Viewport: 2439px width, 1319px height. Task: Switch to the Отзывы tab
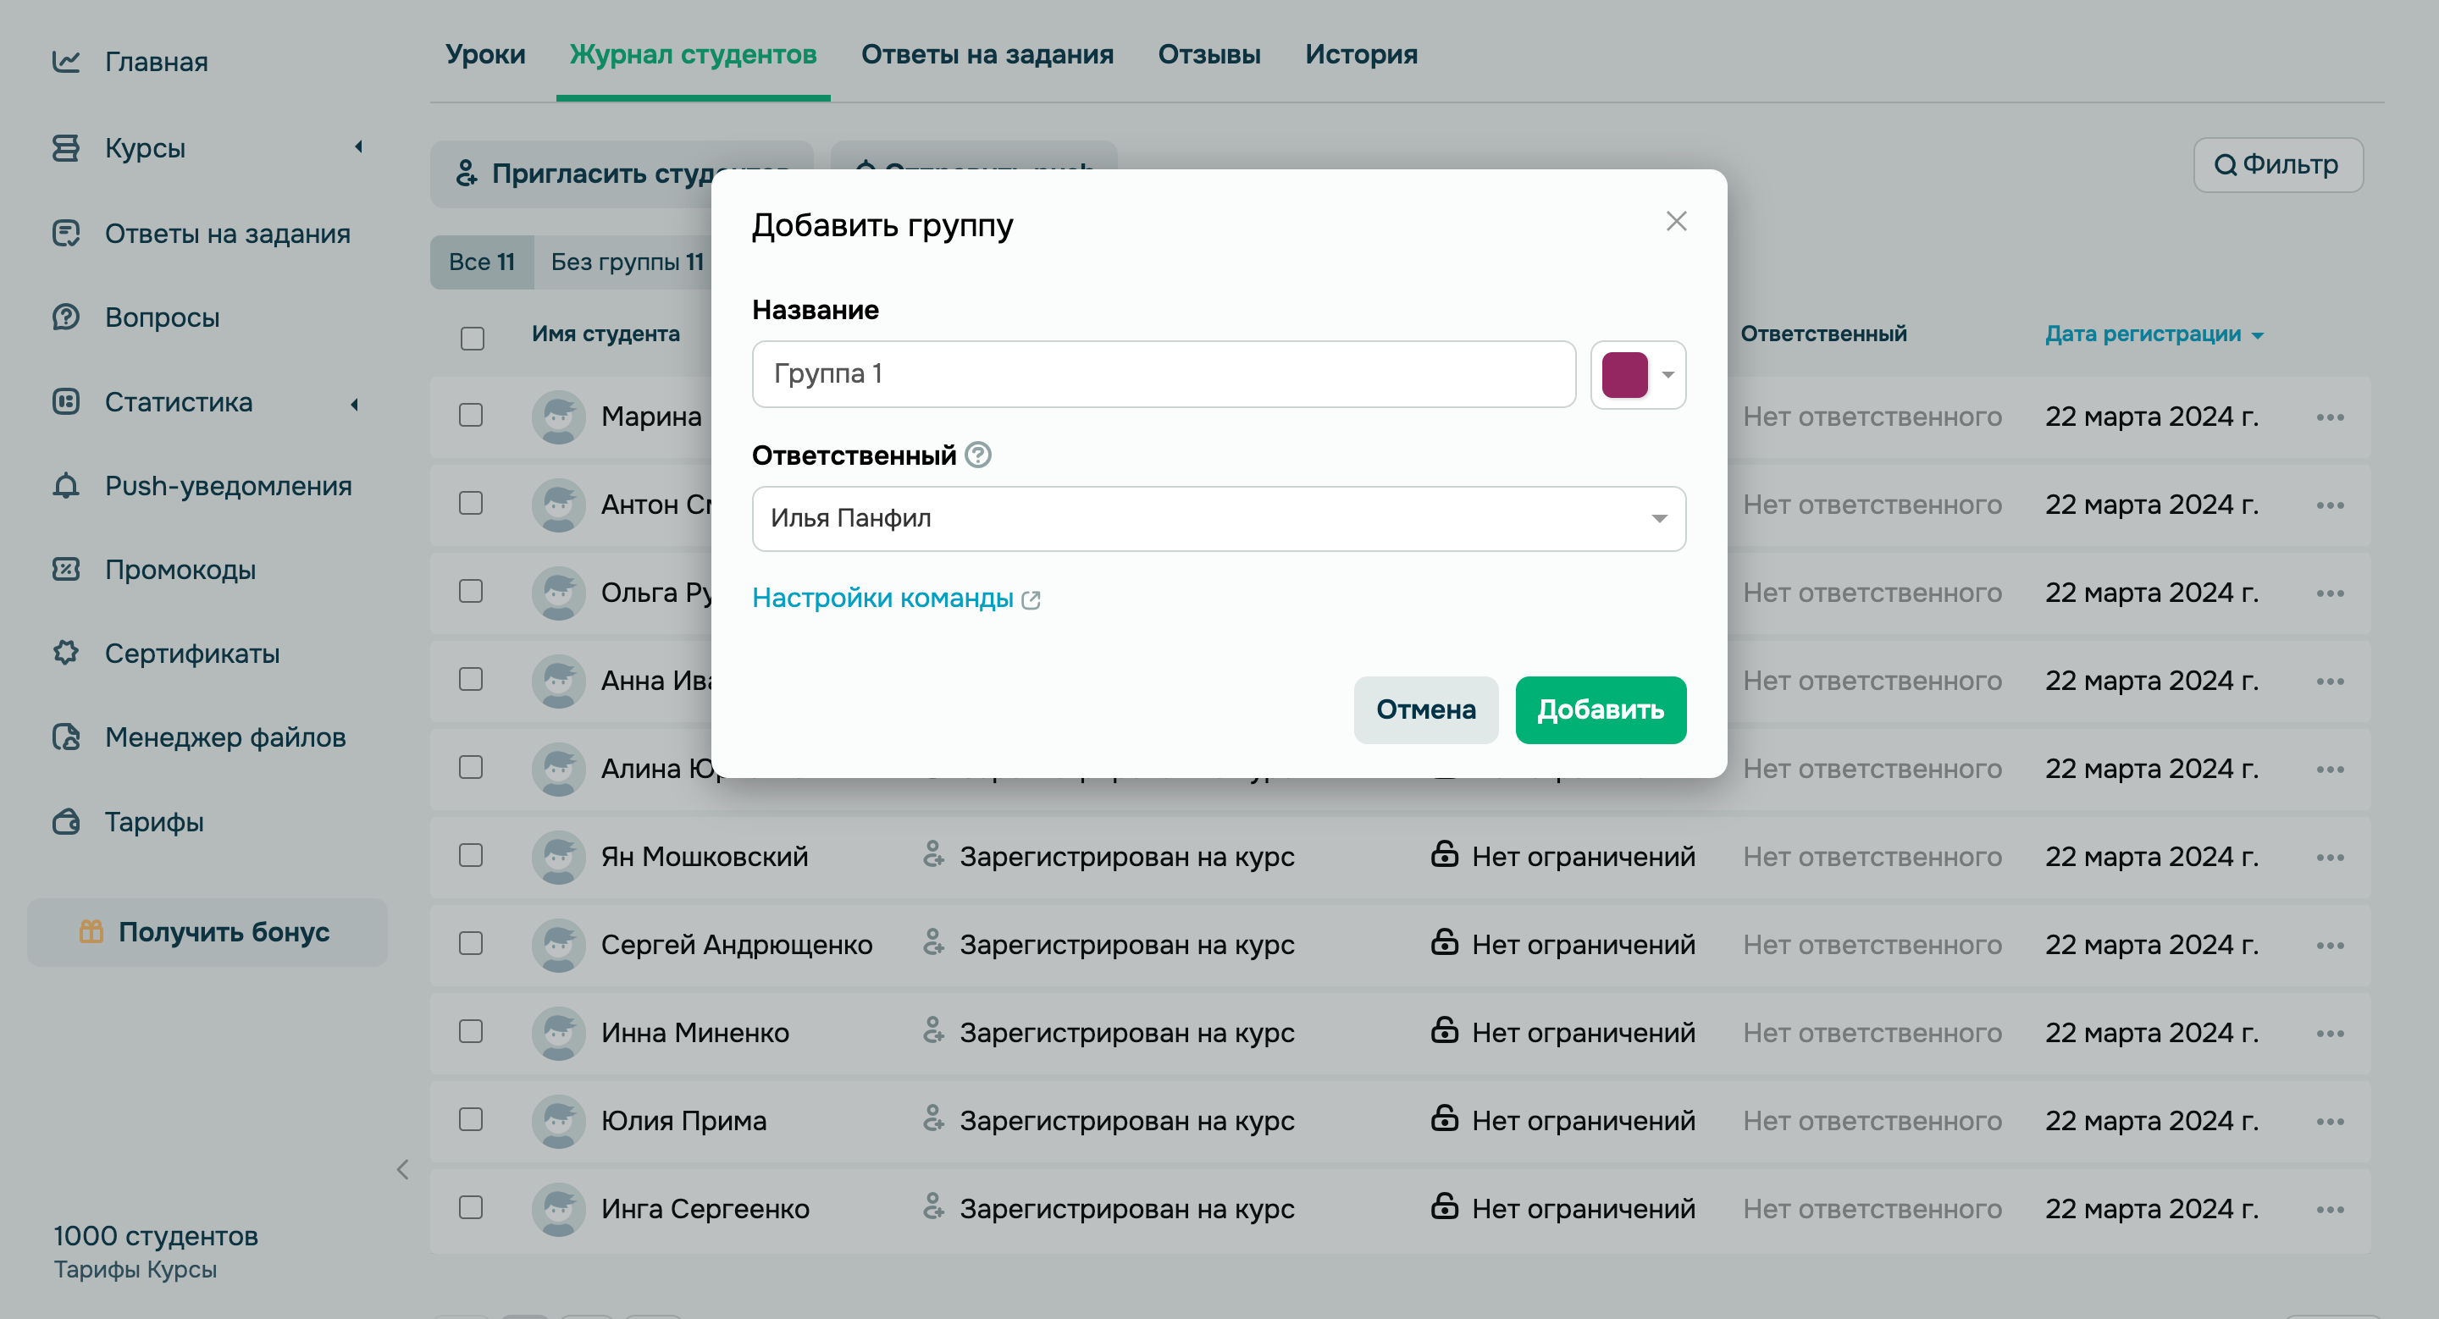pyautogui.click(x=1208, y=55)
